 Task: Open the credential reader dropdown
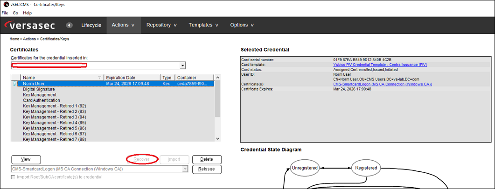point(182,65)
